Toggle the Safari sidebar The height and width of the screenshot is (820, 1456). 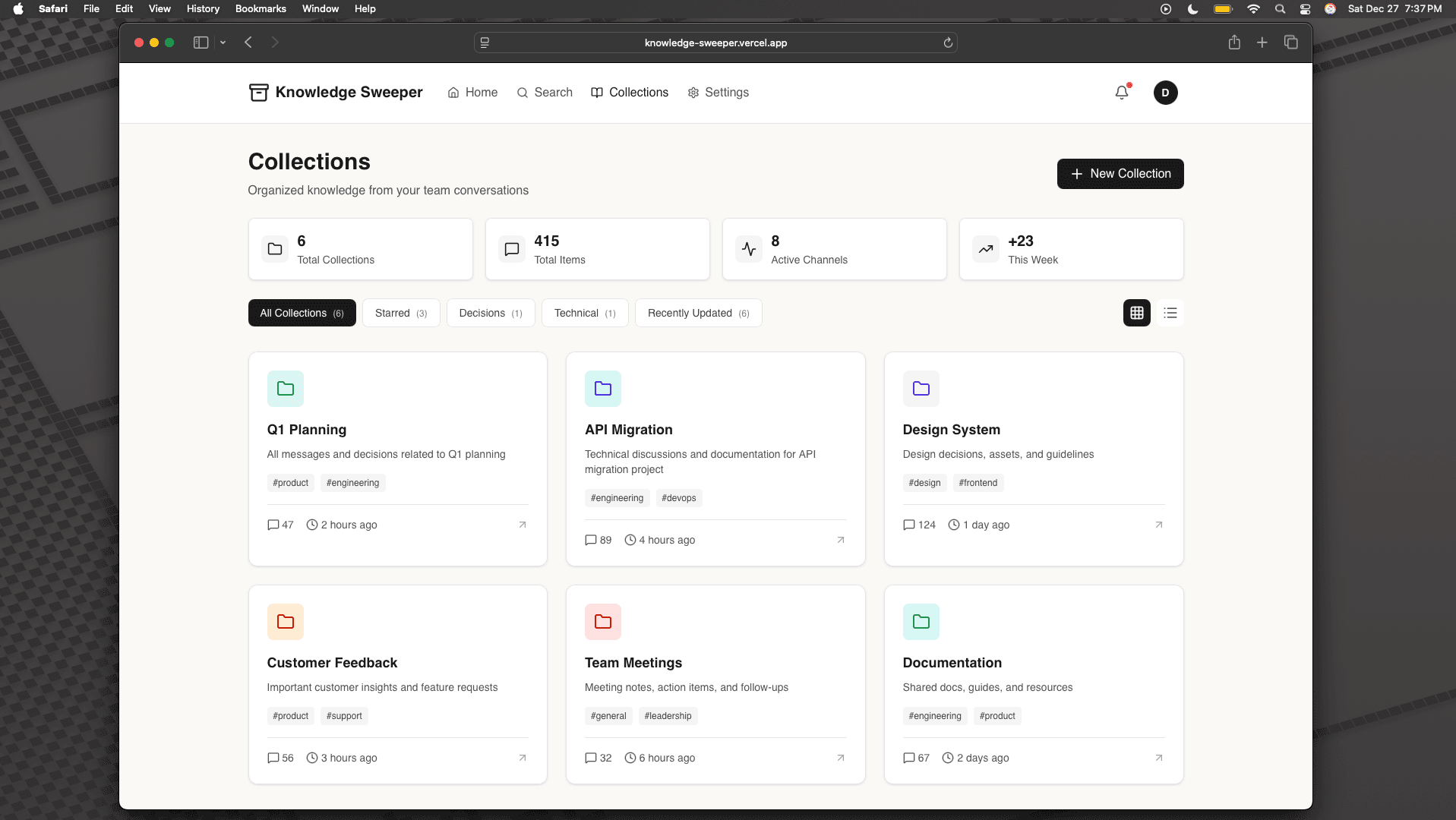201,43
